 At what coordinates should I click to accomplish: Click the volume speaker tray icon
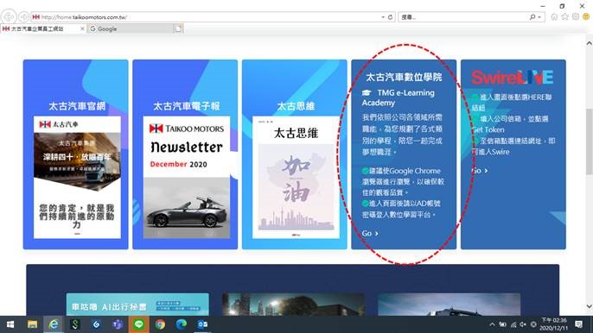523,324
